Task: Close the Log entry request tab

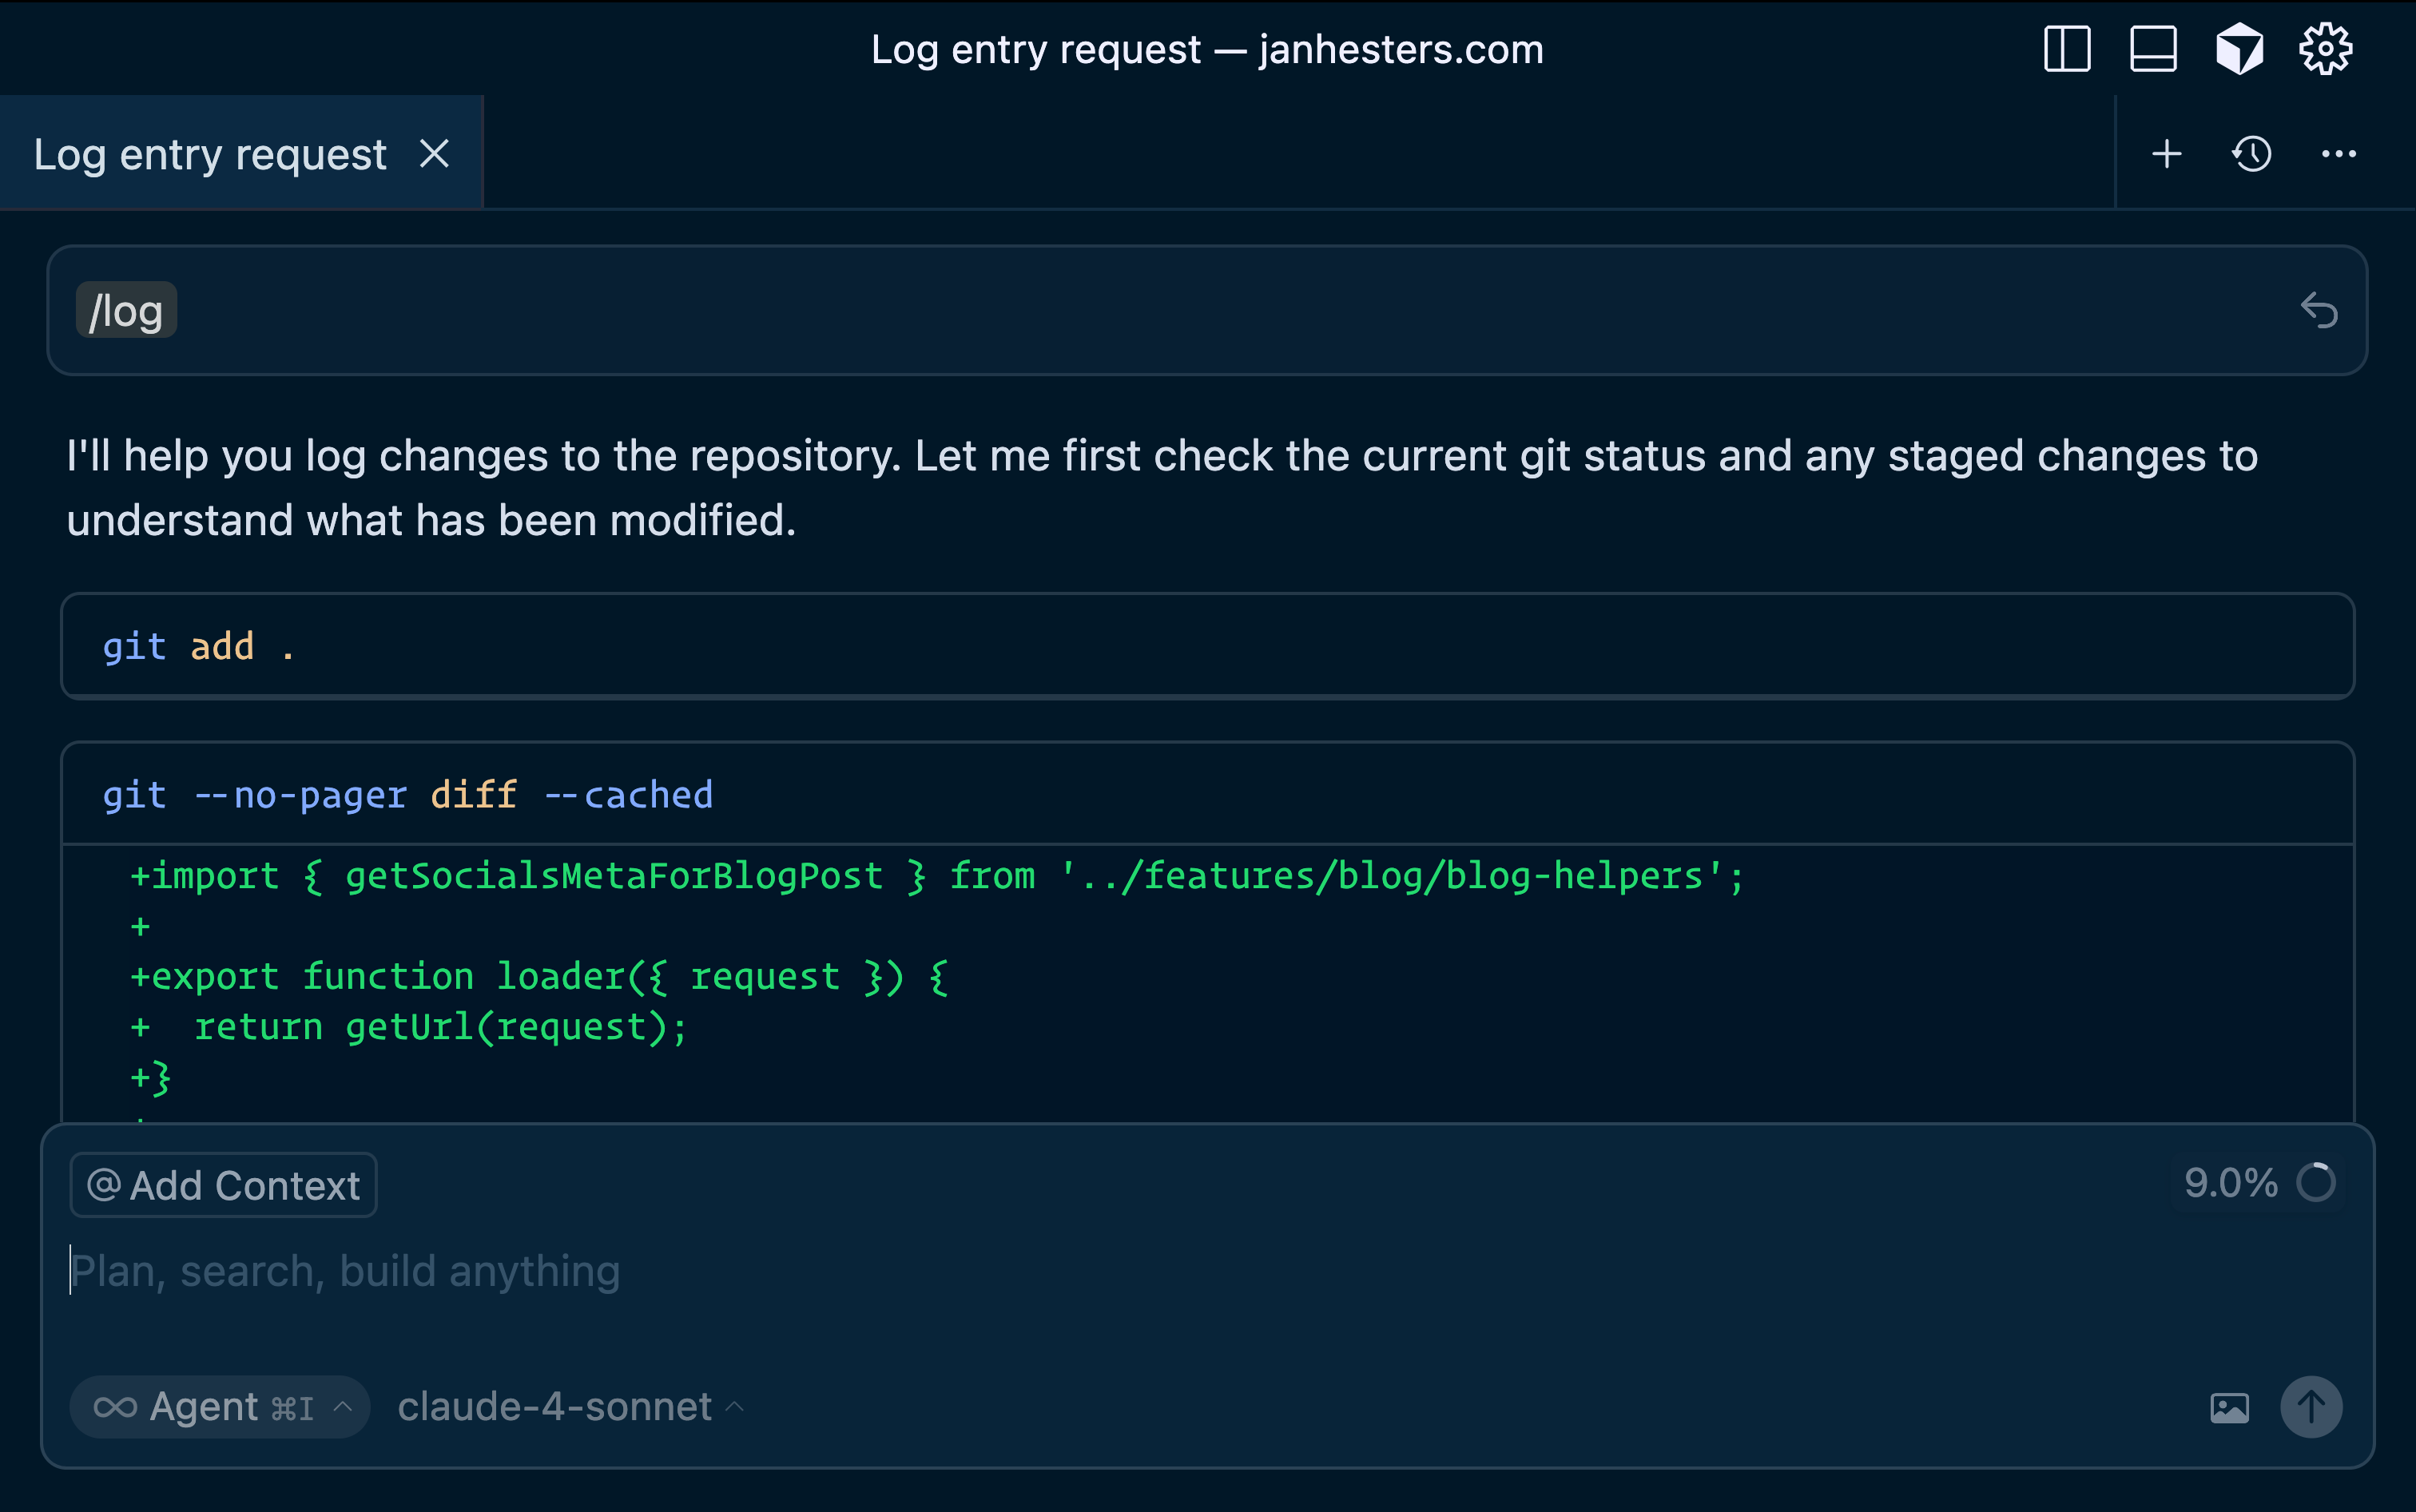Action: pyautogui.click(x=434, y=154)
